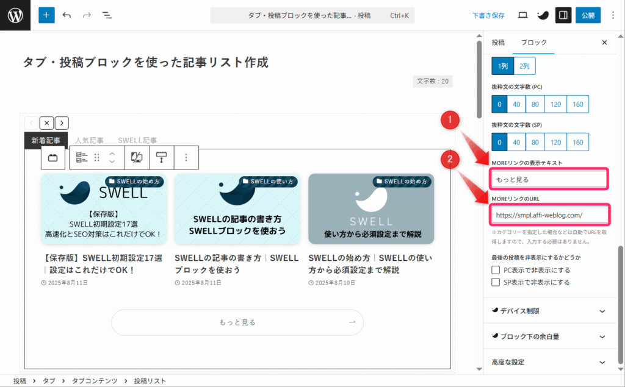Click the post list block type icon
Screen dimensions: 625x387
(x=82, y=158)
